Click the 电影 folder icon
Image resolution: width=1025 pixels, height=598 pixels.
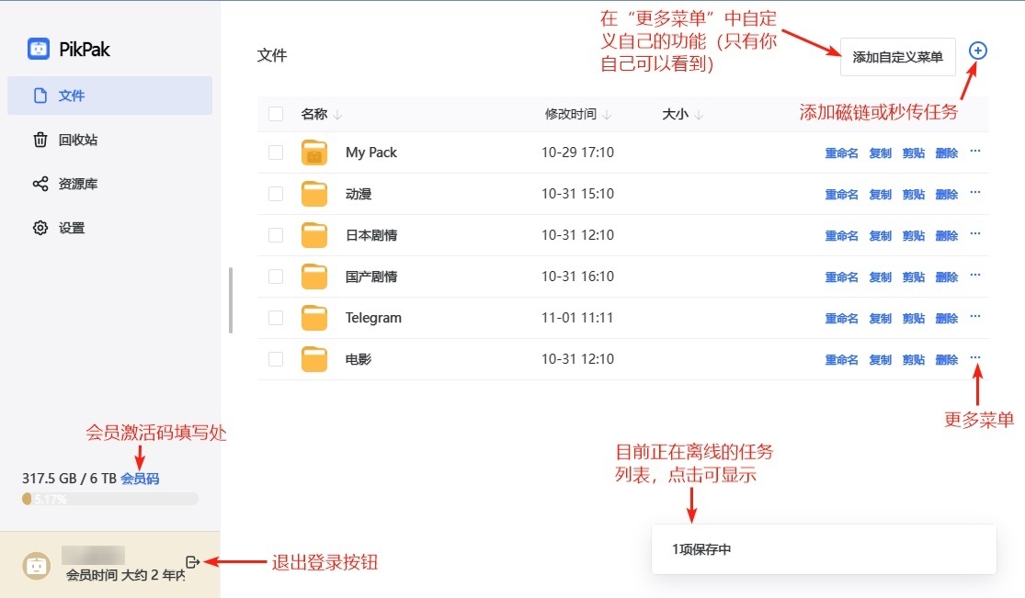click(314, 359)
